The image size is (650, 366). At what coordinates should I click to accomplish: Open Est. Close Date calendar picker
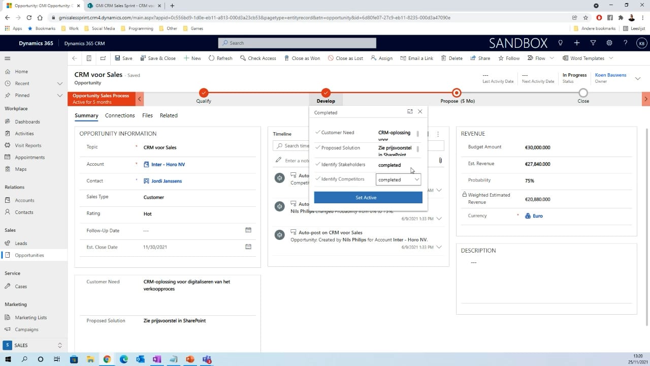coord(248,247)
